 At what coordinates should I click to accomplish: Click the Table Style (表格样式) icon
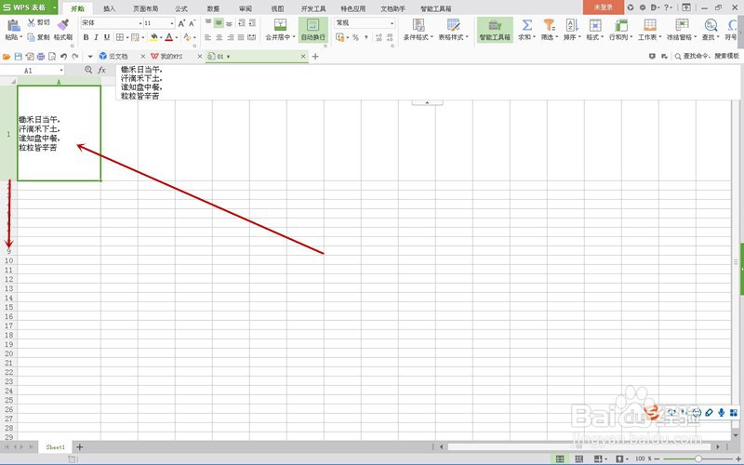pyautogui.click(x=453, y=25)
